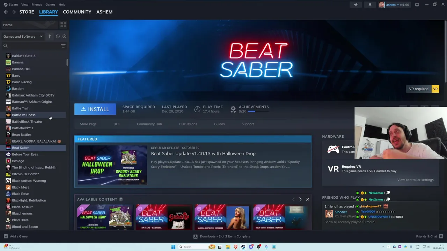Go to the STORE tab
Screen dimensions: 447x251
click(x=27, y=12)
